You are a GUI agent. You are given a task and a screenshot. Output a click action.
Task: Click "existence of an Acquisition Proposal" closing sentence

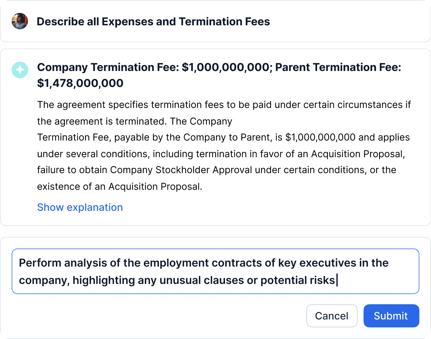click(x=119, y=187)
